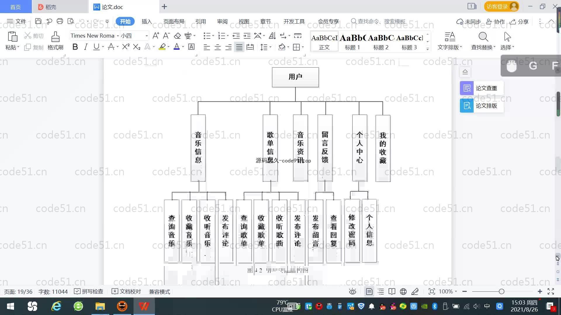The width and height of the screenshot is (561, 315).
Task: Open Print Preview icon
Action: (71, 21)
